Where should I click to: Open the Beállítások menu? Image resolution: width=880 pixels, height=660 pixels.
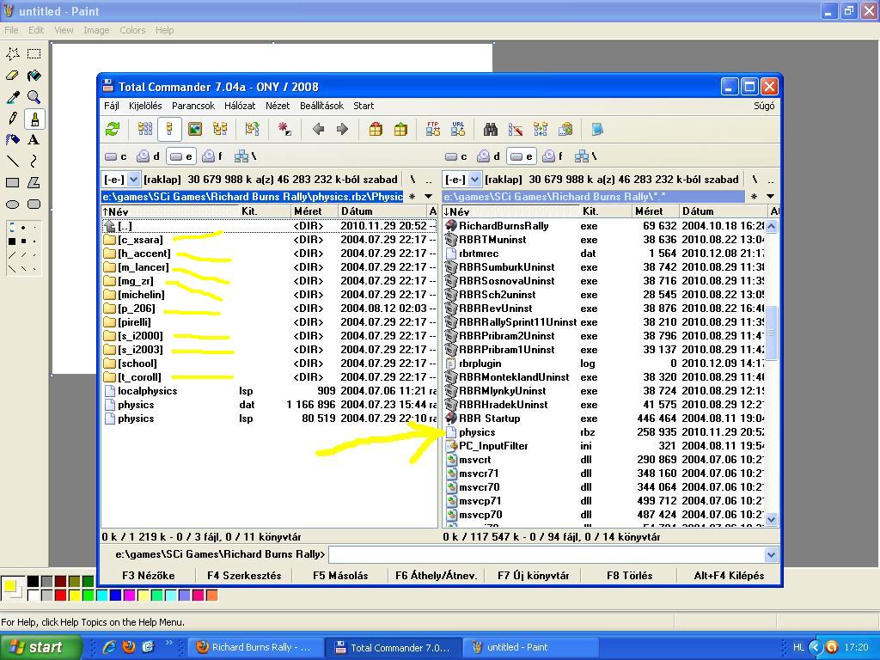[x=321, y=106]
